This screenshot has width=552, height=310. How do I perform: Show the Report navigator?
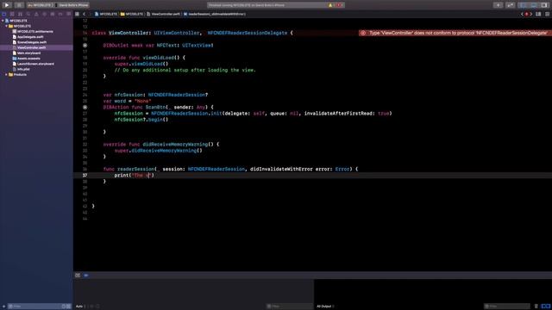69,14
